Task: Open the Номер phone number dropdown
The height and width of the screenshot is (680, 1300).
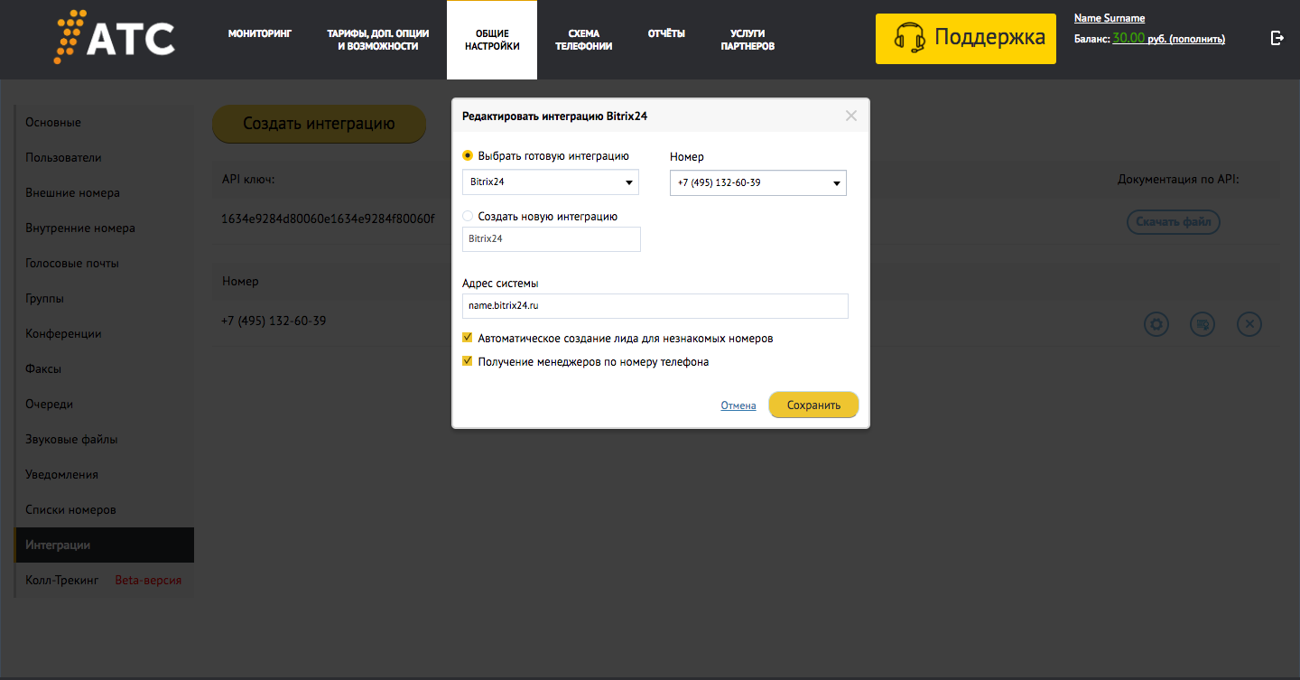Action: click(758, 182)
